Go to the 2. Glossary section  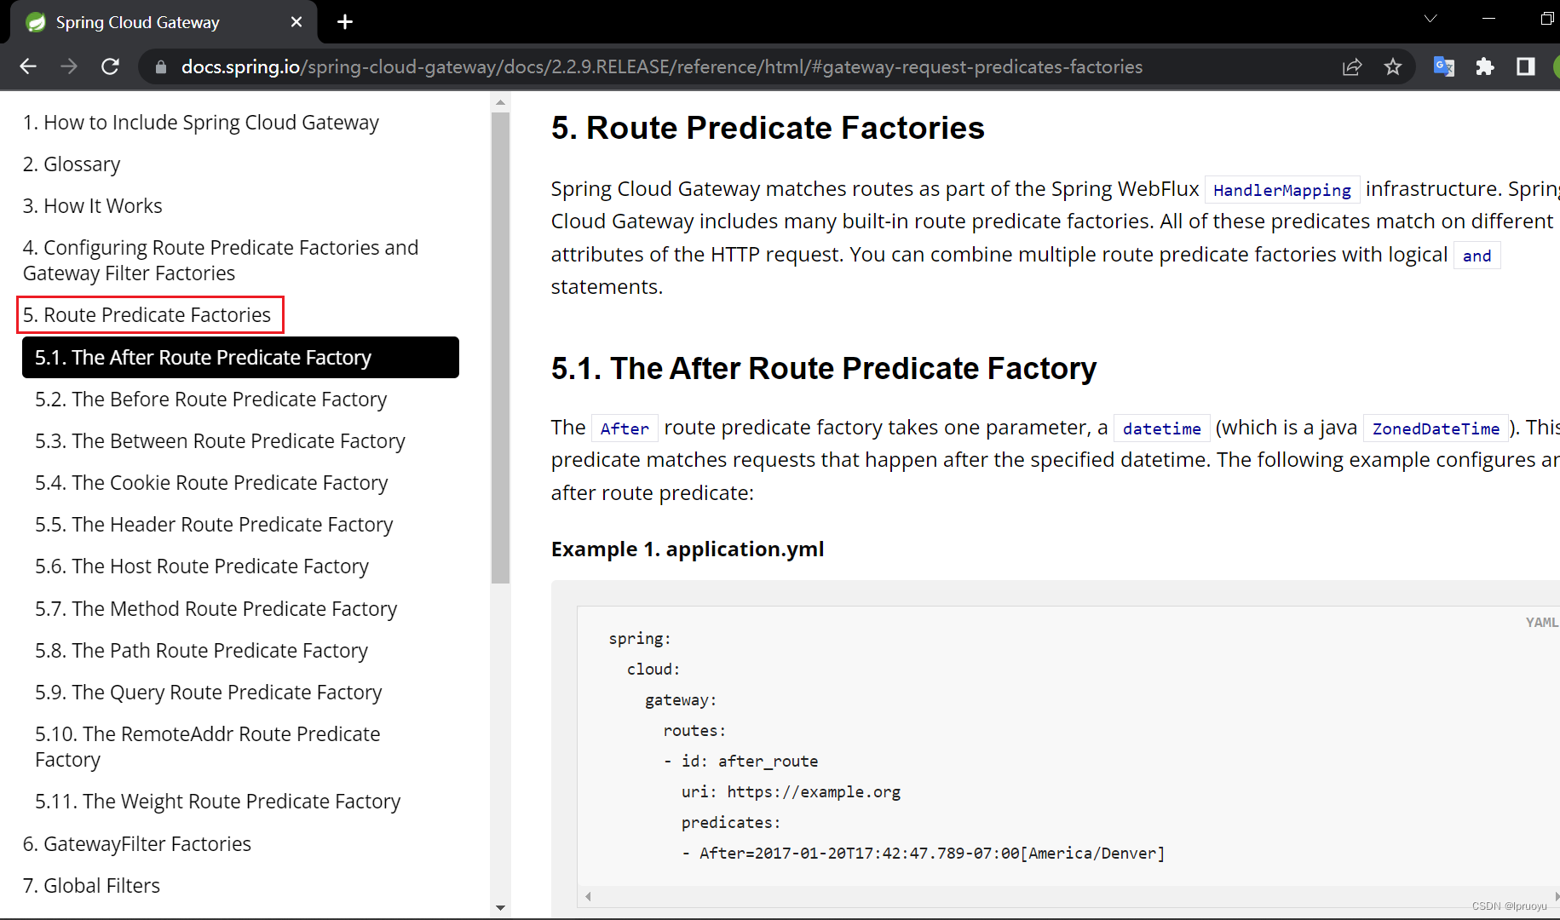click(x=72, y=164)
